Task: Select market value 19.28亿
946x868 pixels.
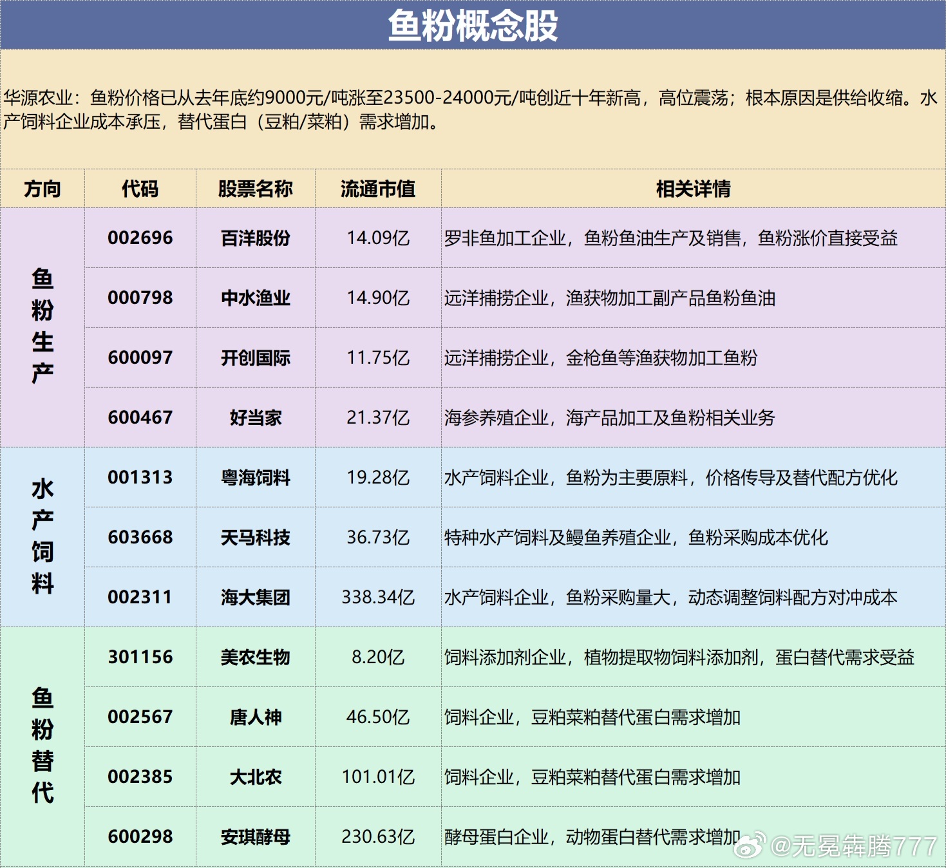Action: pyautogui.click(x=378, y=477)
